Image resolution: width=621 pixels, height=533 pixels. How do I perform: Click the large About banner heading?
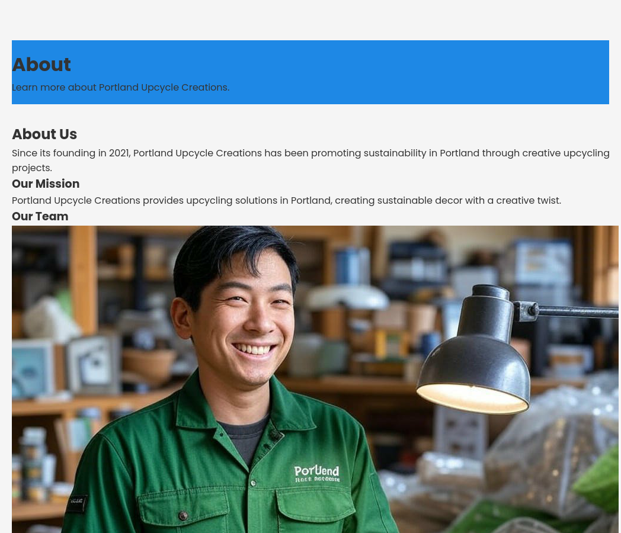click(41, 65)
